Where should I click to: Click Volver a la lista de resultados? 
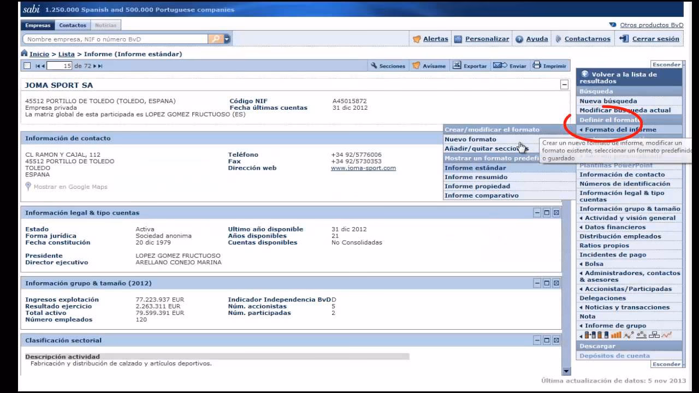(630, 78)
